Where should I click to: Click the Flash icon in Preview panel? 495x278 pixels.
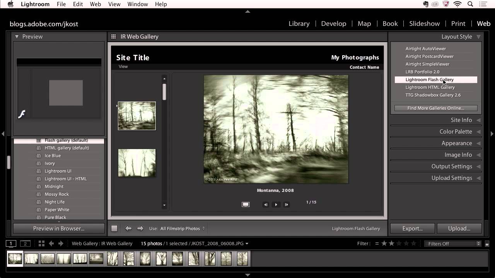pos(22,114)
